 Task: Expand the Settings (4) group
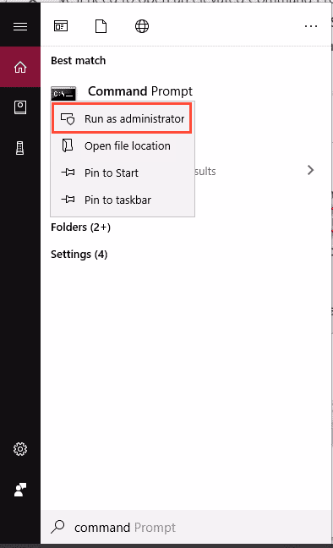(x=79, y=254)
